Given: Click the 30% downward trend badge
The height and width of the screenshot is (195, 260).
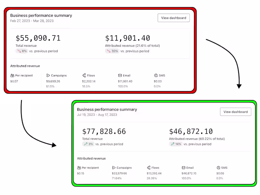Looking at the screenshot, I should pos(112,51).
